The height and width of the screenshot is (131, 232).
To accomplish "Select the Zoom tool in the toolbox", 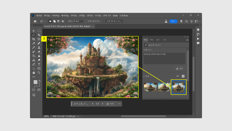I will 39,72.
